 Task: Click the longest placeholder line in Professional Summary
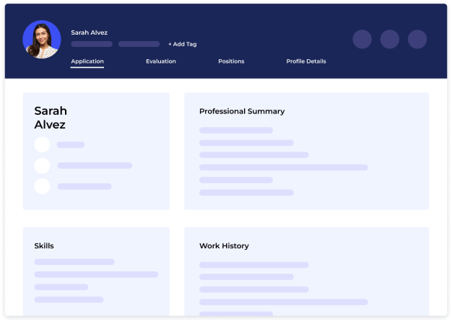pos(283,167)
